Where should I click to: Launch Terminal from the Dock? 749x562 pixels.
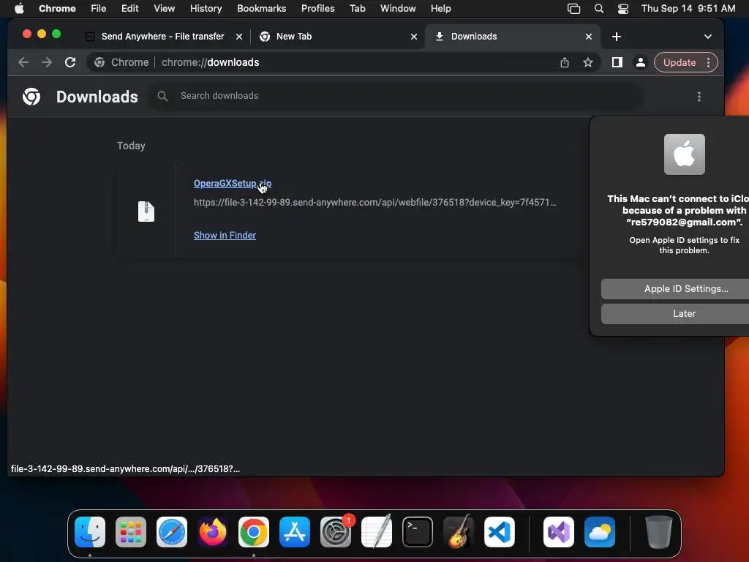point(418,532)
